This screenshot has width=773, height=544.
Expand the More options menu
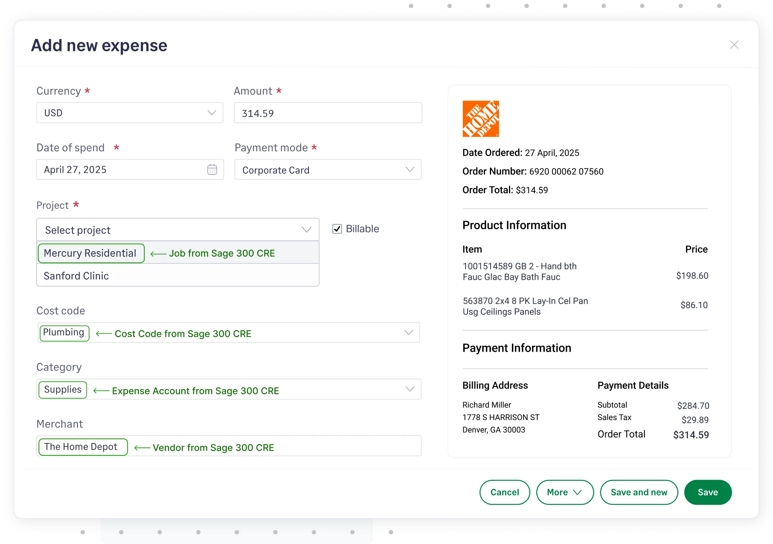click(565, 492)
